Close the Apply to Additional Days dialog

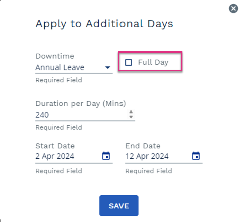(x=233, y=8)
